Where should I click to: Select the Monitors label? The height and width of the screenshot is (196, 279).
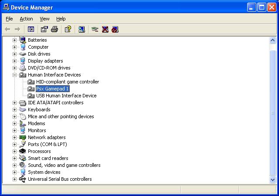tap(37, 130)
